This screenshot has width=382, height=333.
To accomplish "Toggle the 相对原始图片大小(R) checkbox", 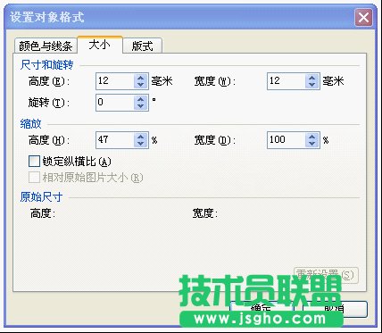I will [34, 178].
